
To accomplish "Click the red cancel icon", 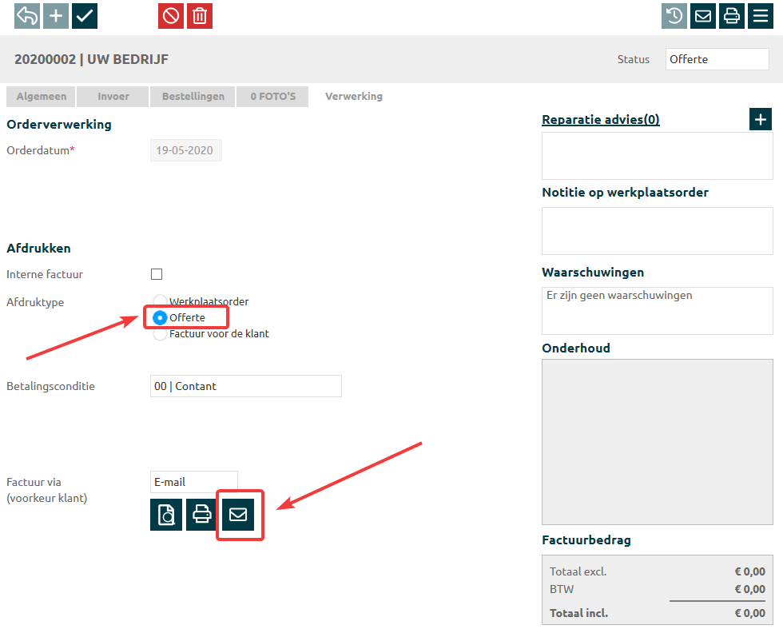I will (x=171, y=16).
